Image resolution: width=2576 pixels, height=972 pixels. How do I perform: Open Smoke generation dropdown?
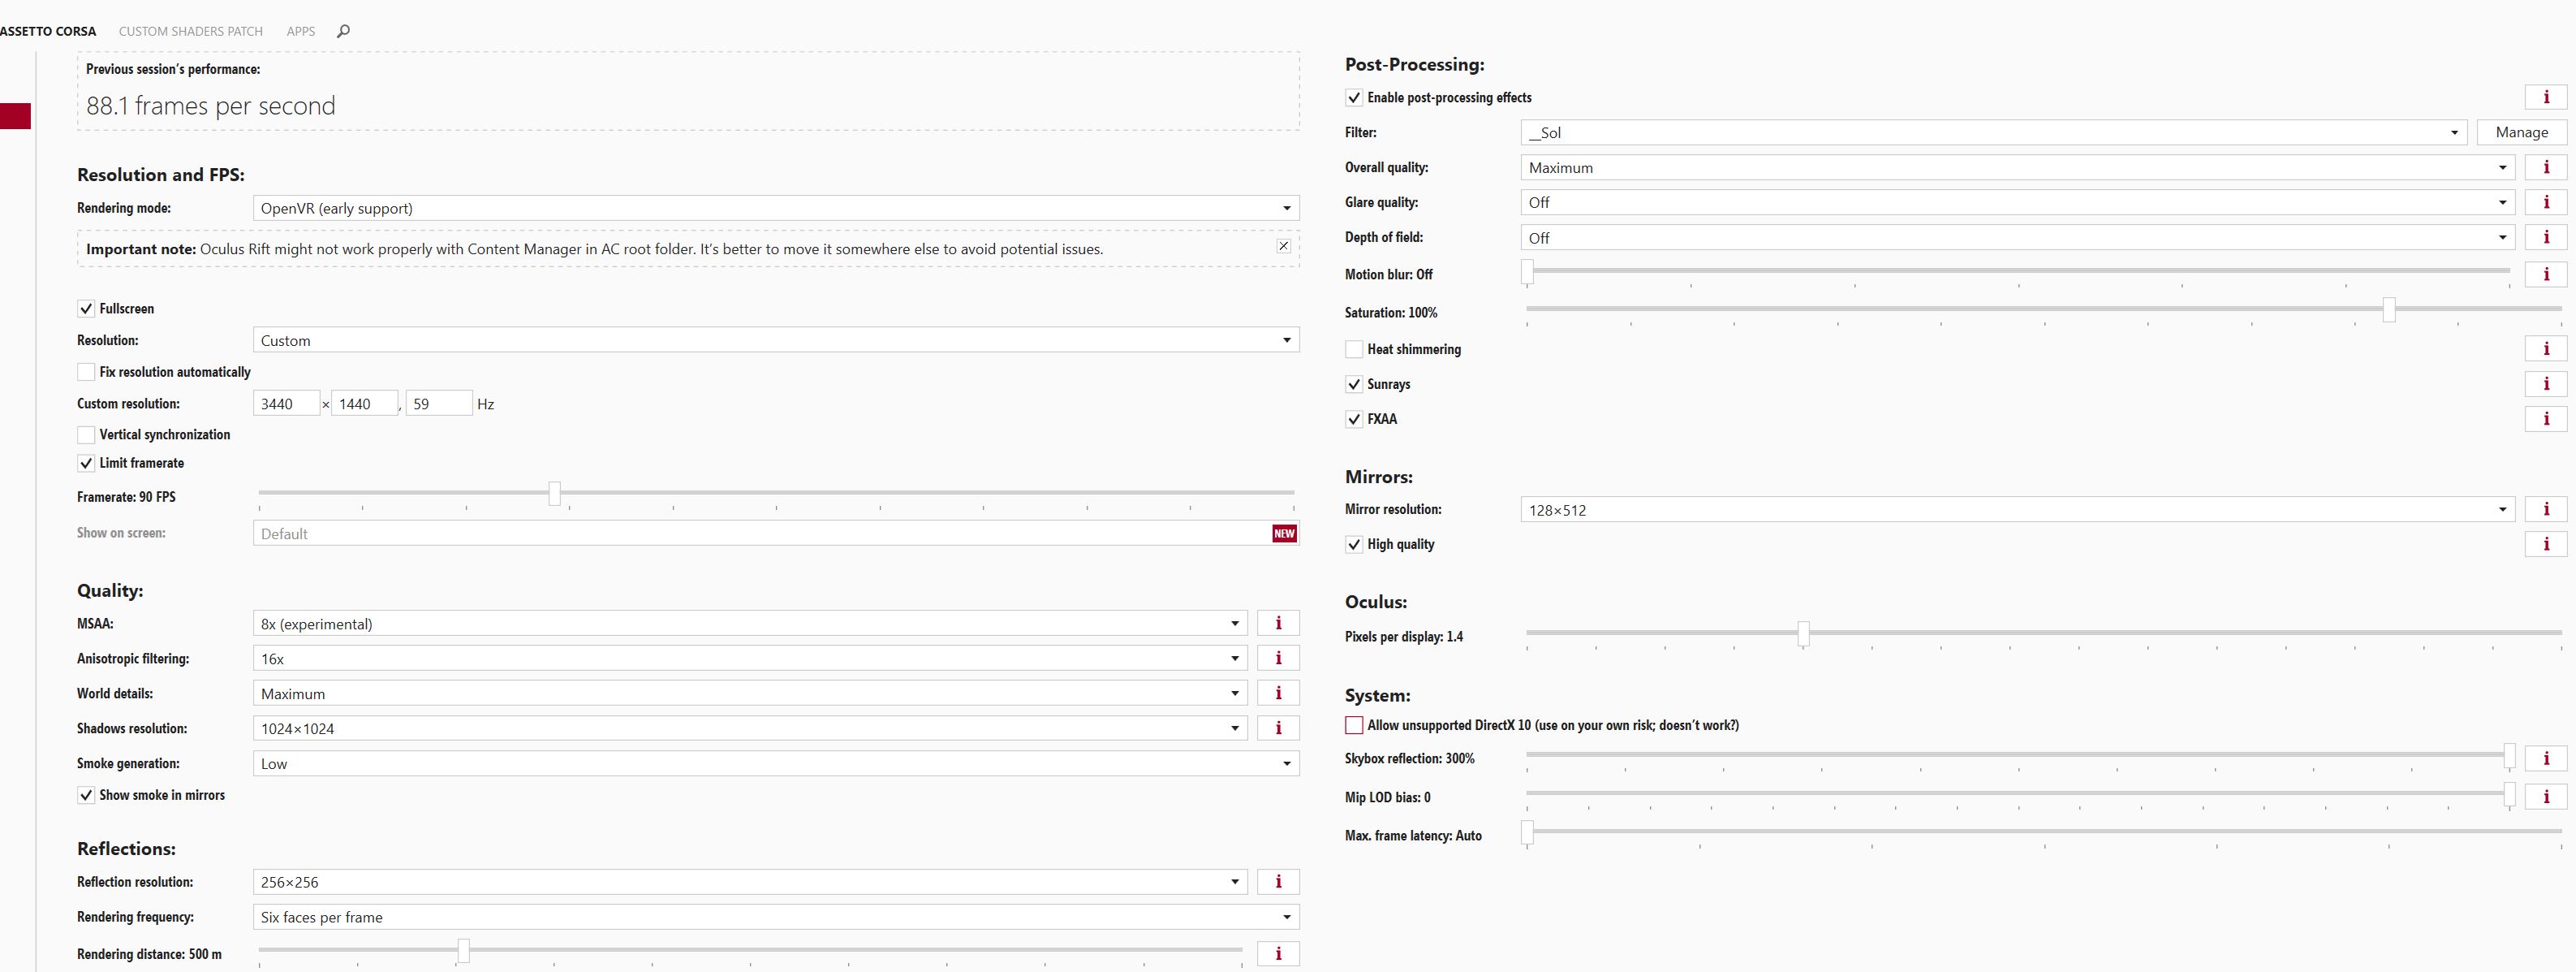coord(776,764)
